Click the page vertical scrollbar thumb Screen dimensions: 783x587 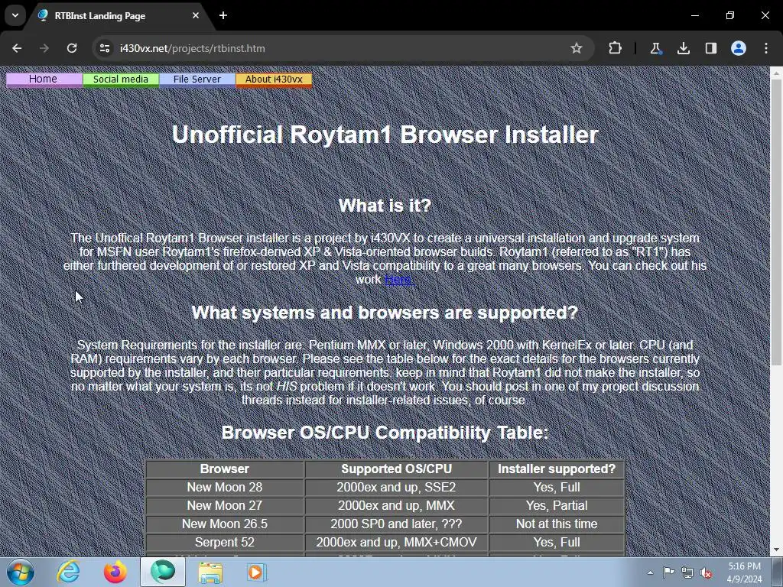tap(776, 222)
